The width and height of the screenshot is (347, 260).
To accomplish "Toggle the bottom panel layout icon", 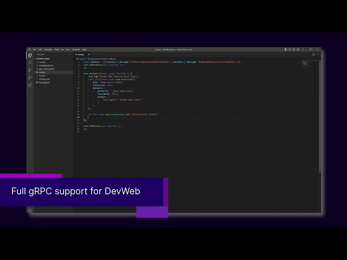I will coord(290,49).
